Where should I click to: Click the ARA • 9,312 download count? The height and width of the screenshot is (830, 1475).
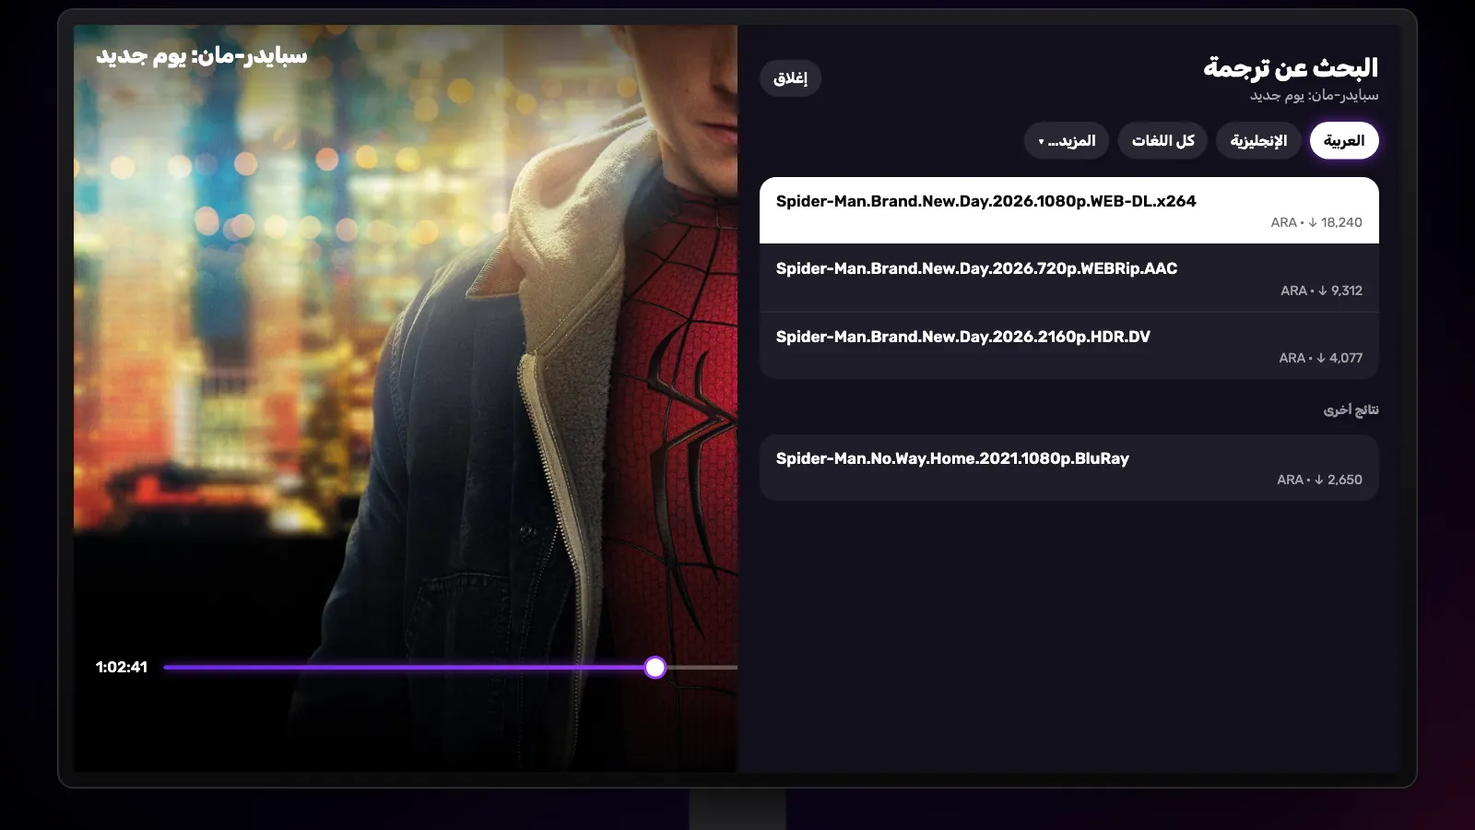pyautogui.click(x=1321, y=290)
